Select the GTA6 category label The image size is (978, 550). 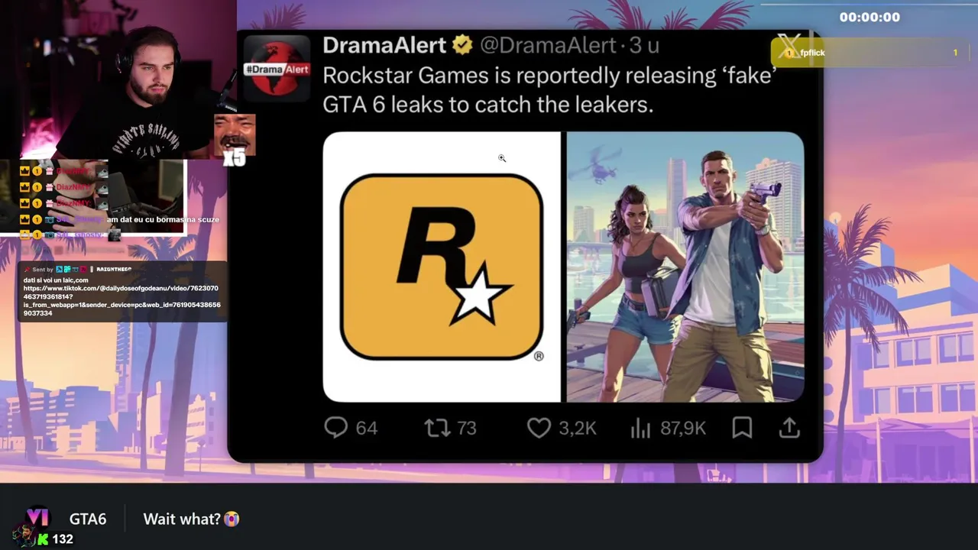88,519
